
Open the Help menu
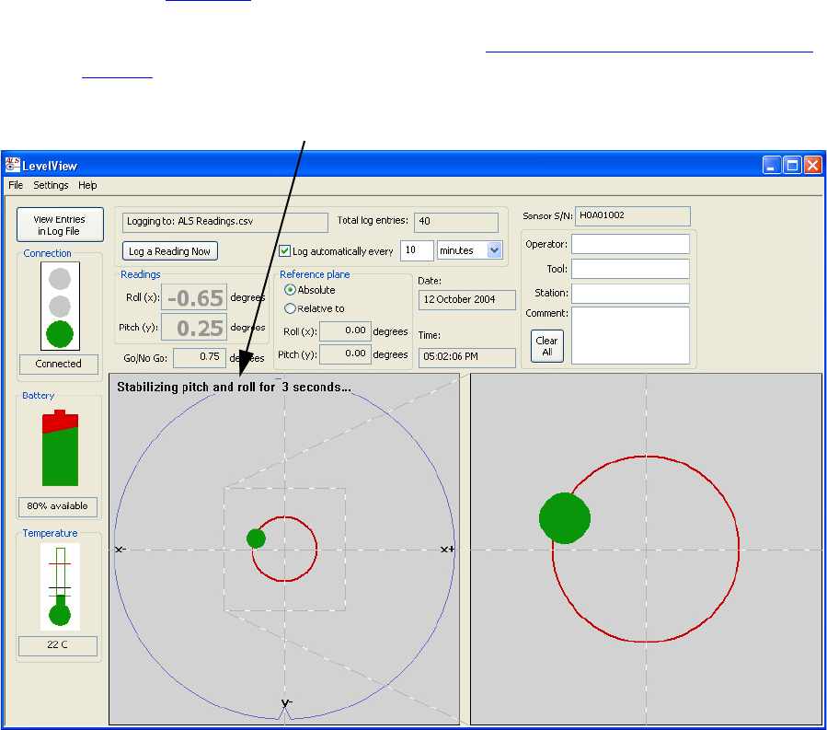87,185
